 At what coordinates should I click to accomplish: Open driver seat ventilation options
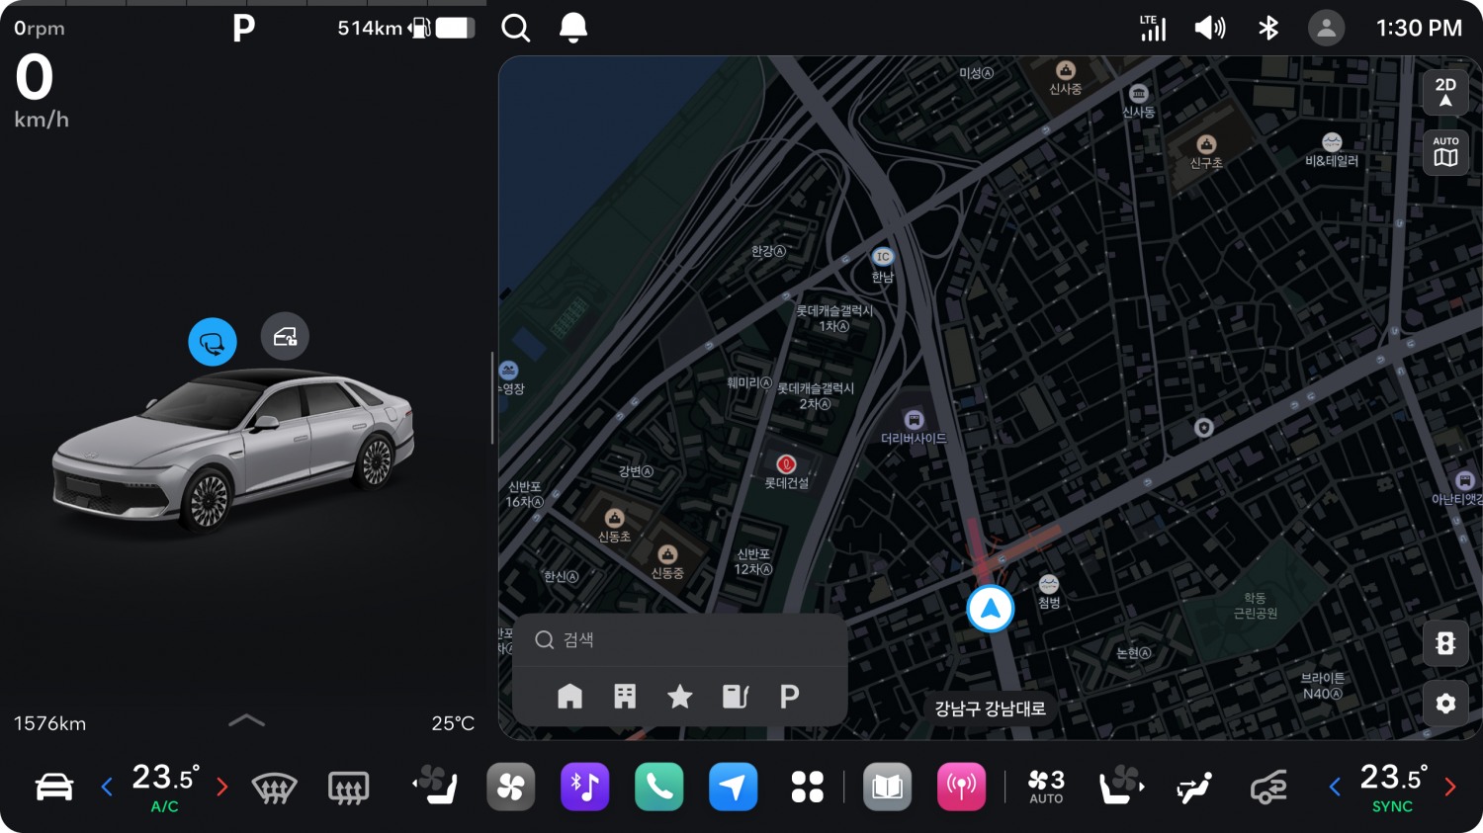tap(435, 785)
